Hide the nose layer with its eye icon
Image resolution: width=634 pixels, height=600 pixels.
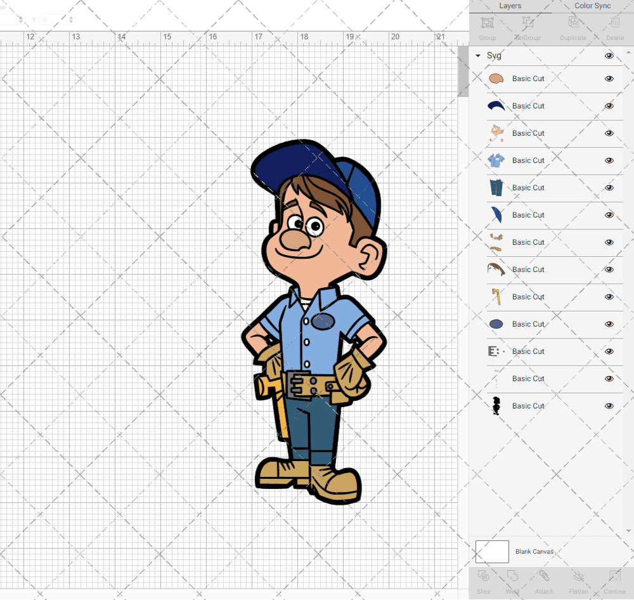[x=609, y=79]
